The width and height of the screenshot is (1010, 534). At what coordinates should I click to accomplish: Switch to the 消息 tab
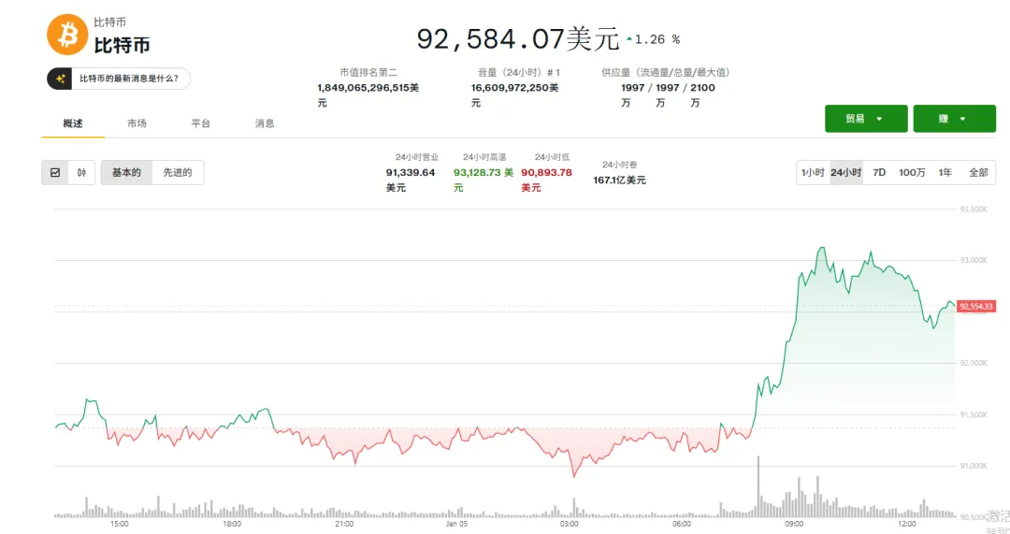coord(264,123)
